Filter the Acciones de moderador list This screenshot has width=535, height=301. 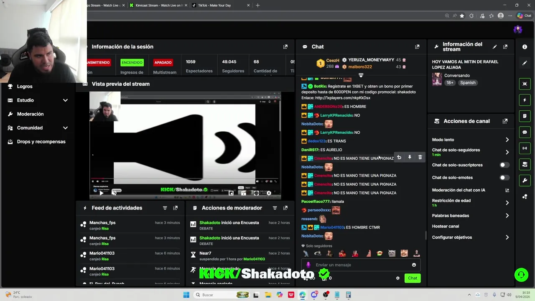pos(275,208)
